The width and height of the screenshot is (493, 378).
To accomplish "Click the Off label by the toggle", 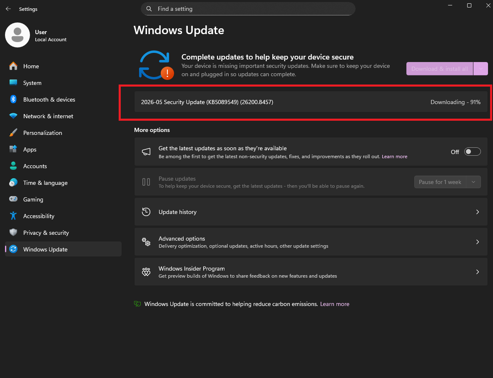I will pos(455,152).
